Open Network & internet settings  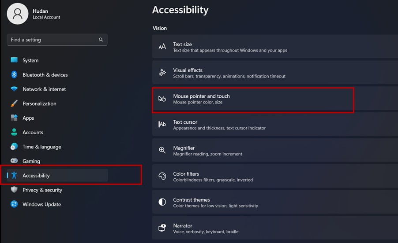point(44,89)
